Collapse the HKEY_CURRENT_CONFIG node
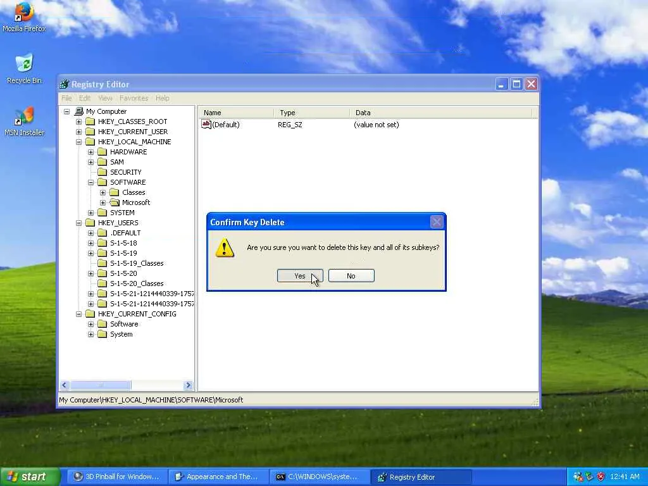 click(x=78, y=314)
